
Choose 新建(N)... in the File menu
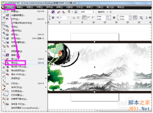26,11
